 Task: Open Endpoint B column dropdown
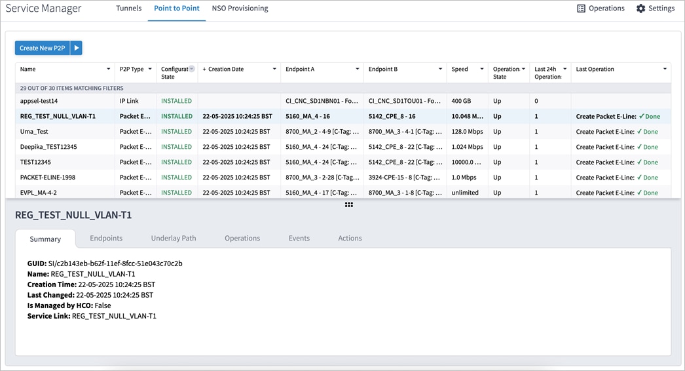pyautogui.click(x=441, y=69)
